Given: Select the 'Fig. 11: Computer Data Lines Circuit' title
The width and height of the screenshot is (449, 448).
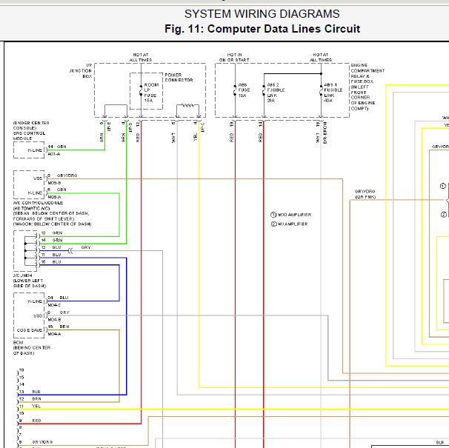Looking at the screenshot, I should (x=262, y=29).
